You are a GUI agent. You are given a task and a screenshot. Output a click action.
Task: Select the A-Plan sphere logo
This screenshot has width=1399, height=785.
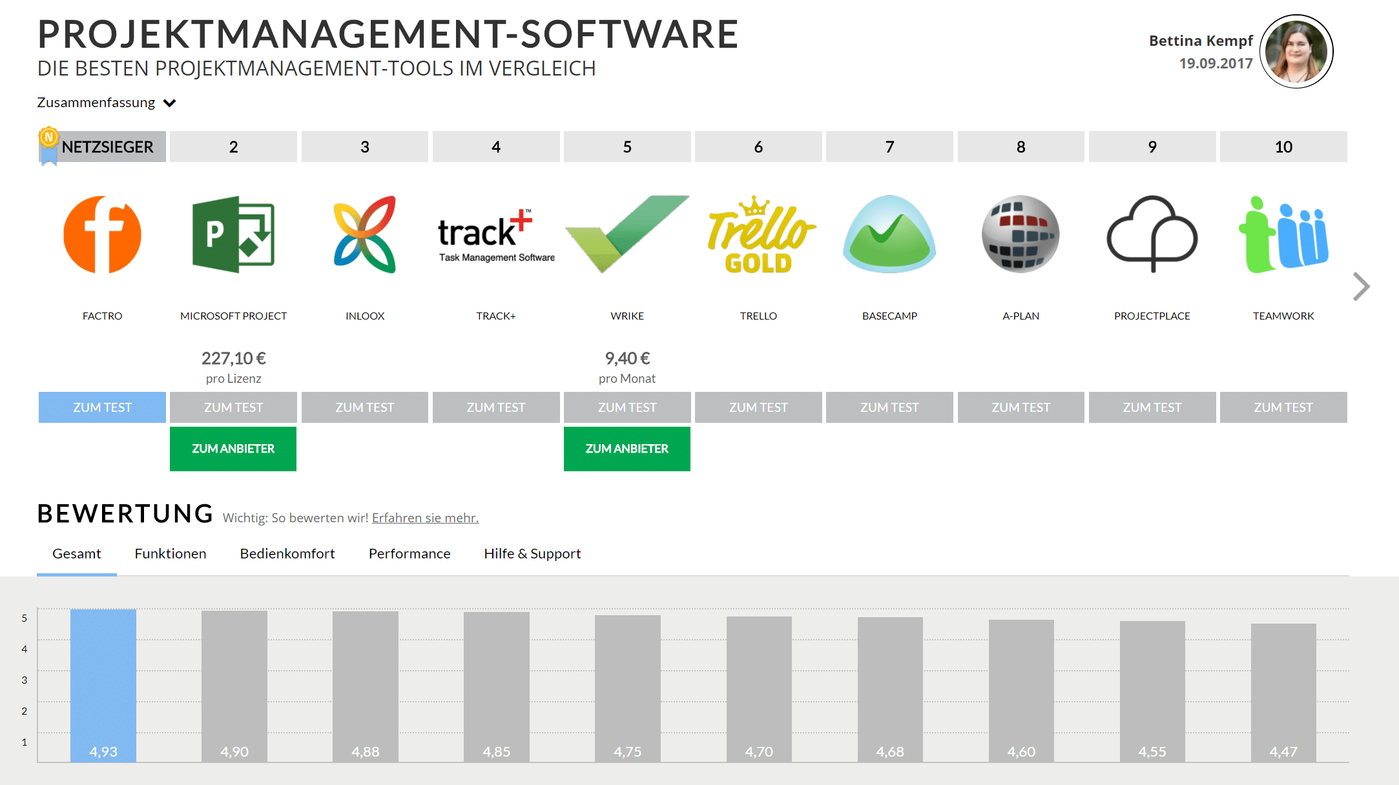click(x=1021, y=234)
